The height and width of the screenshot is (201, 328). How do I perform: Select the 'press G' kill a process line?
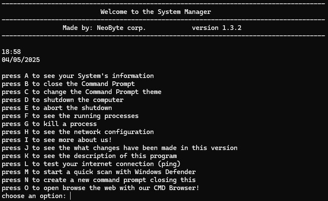49,124
